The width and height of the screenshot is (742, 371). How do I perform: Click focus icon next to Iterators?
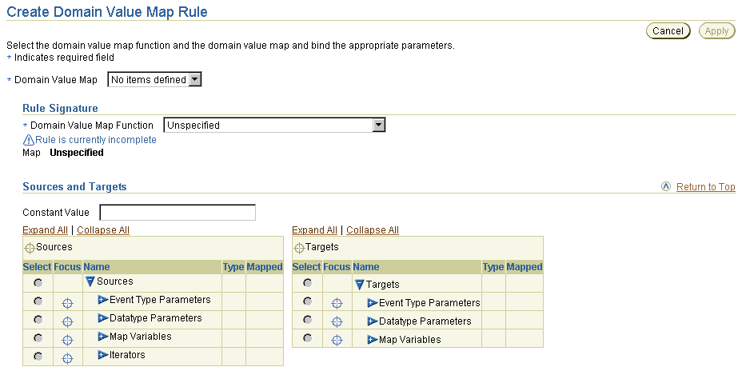pyautogui.click(x=68, y=358)
